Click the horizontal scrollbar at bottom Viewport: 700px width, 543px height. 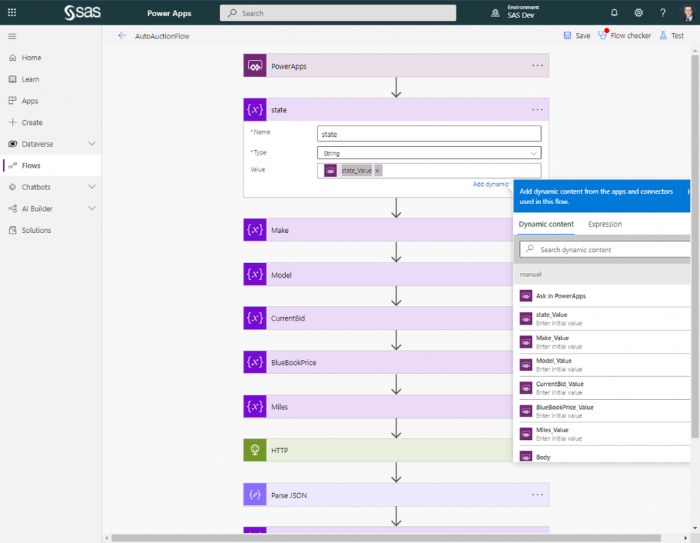click(x=385, y=537)
